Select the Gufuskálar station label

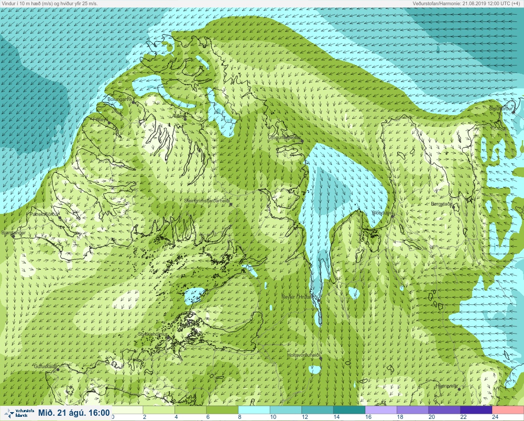click(x=45, y=366)
